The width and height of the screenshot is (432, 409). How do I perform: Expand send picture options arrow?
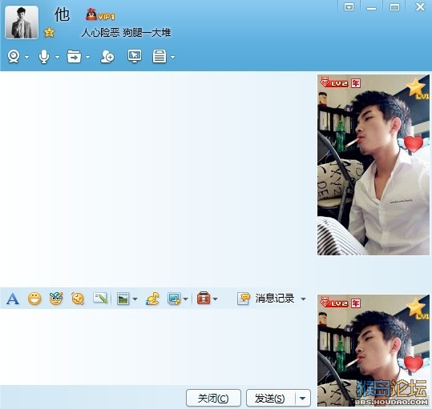[135, 299]
